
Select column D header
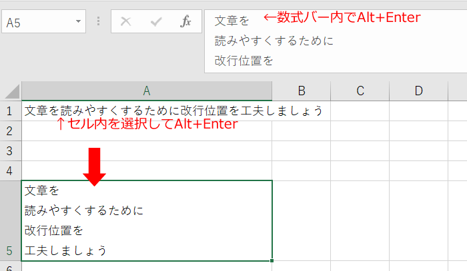(x=418, y=91)
